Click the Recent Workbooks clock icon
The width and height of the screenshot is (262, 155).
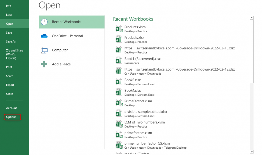point(44,22)
